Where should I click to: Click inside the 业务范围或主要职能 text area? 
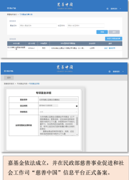point(57,125)
